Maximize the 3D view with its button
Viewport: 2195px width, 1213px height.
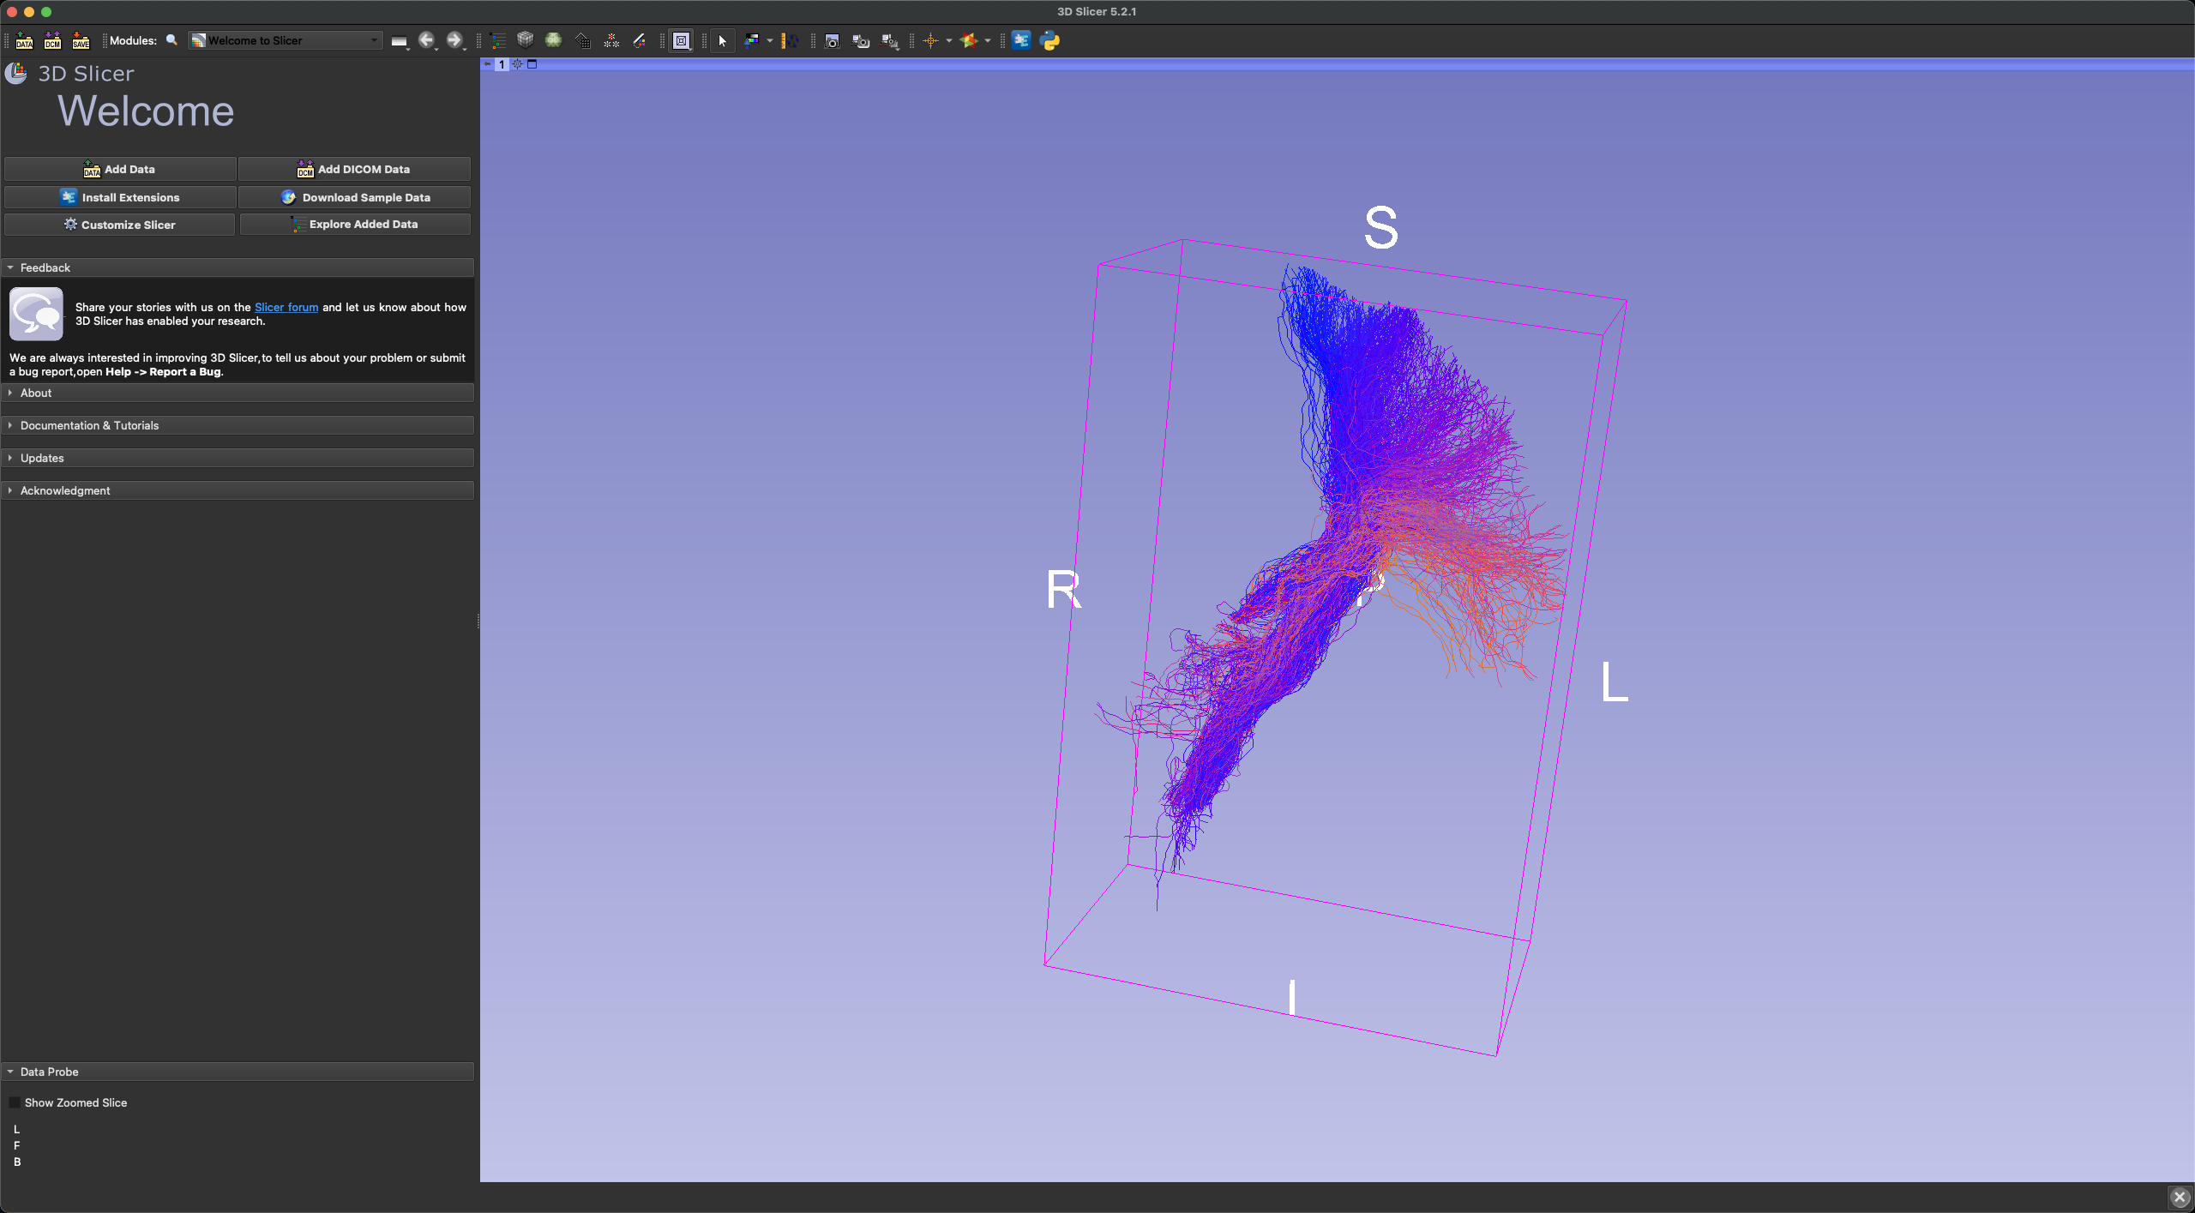pos(532,64)
